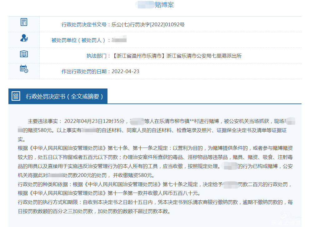
Task: Click the blurred penalized person name in the table
Action: (x=119, y=40)
